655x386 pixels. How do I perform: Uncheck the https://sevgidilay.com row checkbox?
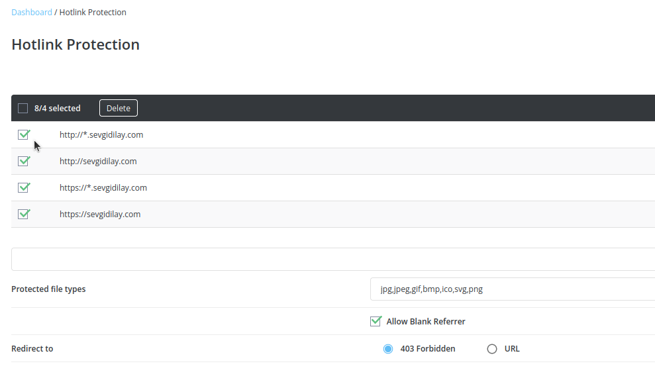24,214
